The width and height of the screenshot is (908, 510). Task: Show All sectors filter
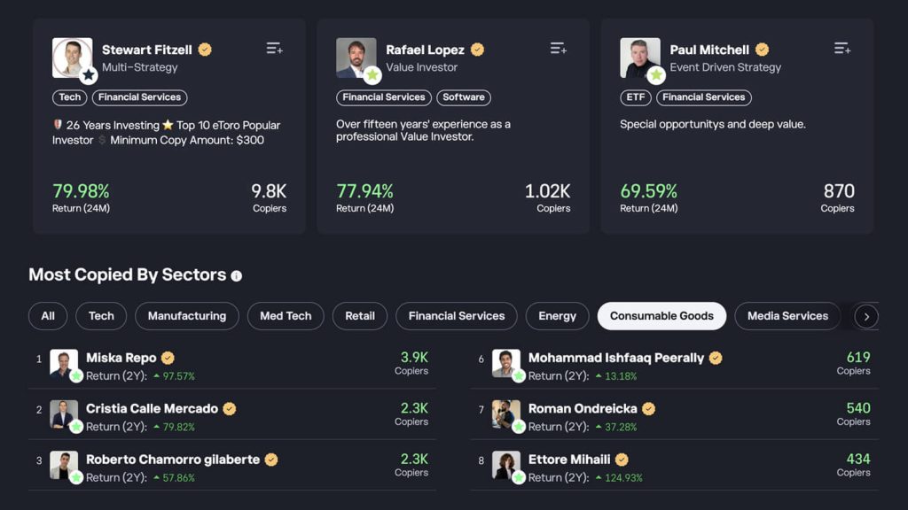coord(48,316)
